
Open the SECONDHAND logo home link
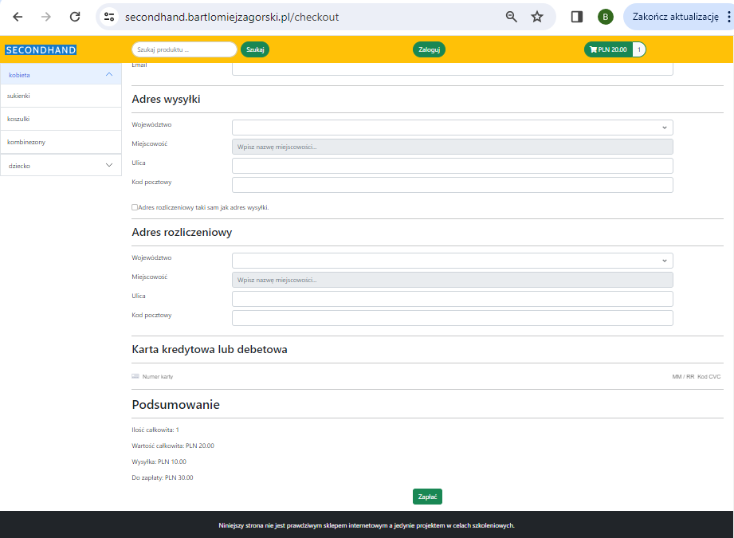[41, 50]
